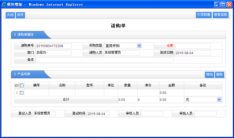The width and height of the screenshot is (234, 138).
Task: Maximize the Internet Explorer window
Action: [223, 4]
